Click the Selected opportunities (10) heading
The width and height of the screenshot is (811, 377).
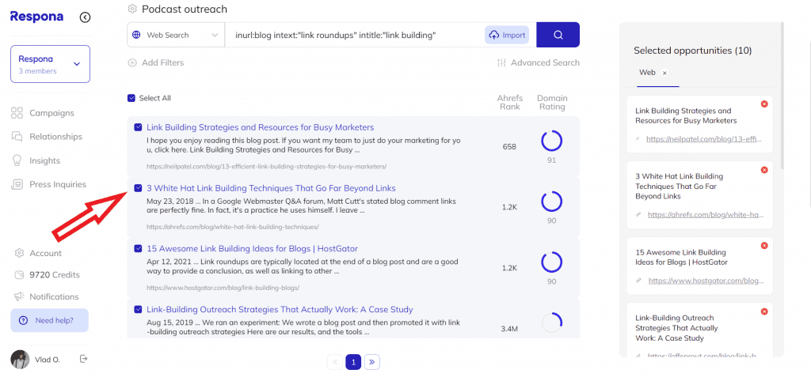[692, 51]
